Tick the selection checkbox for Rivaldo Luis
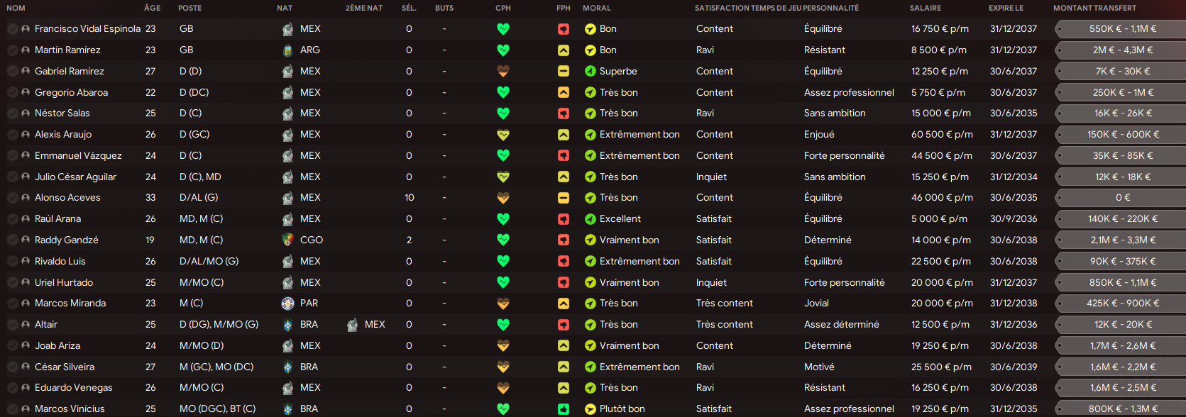Image resolution: width=1186 pixels, height=417 pixels. point(13,261)
